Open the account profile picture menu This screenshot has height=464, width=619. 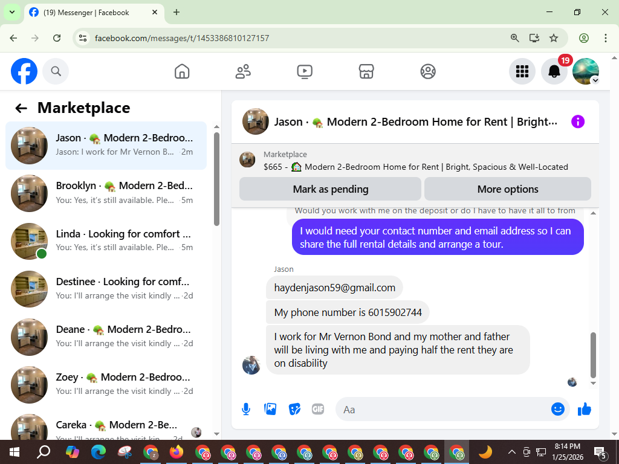[x=586, y=71]
